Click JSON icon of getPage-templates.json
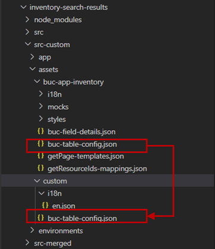The height and width of the screenshot is (249, 215). click(x=41, y=156)
